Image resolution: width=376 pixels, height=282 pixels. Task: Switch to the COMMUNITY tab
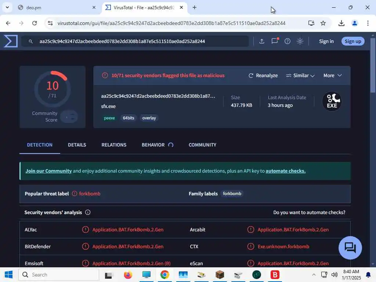202,145
